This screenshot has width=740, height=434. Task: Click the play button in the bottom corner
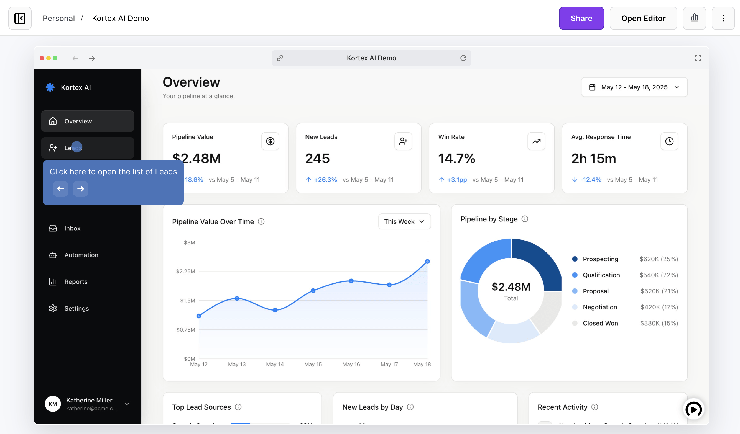coord(694,409)
